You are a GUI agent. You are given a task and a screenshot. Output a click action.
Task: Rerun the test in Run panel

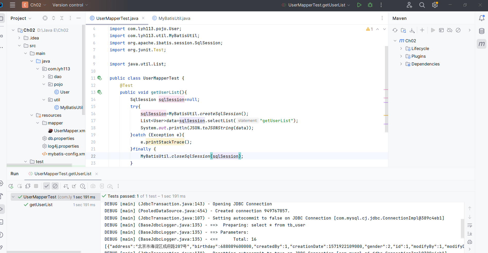pyautogui.click(x=11, y=186)
